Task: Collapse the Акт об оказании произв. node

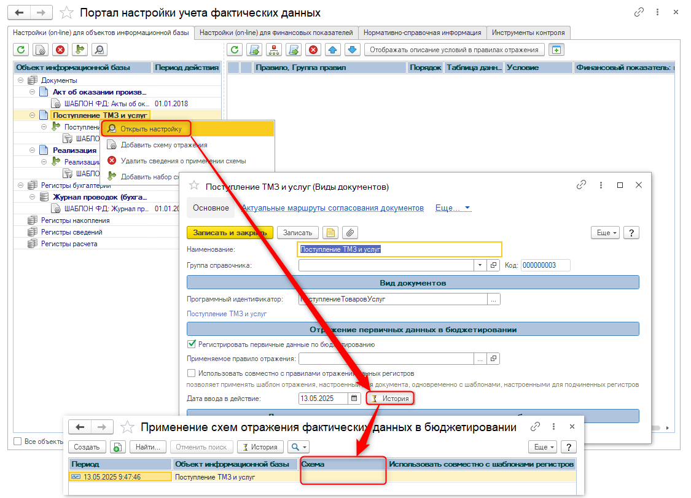Action: tap(32, 91)
